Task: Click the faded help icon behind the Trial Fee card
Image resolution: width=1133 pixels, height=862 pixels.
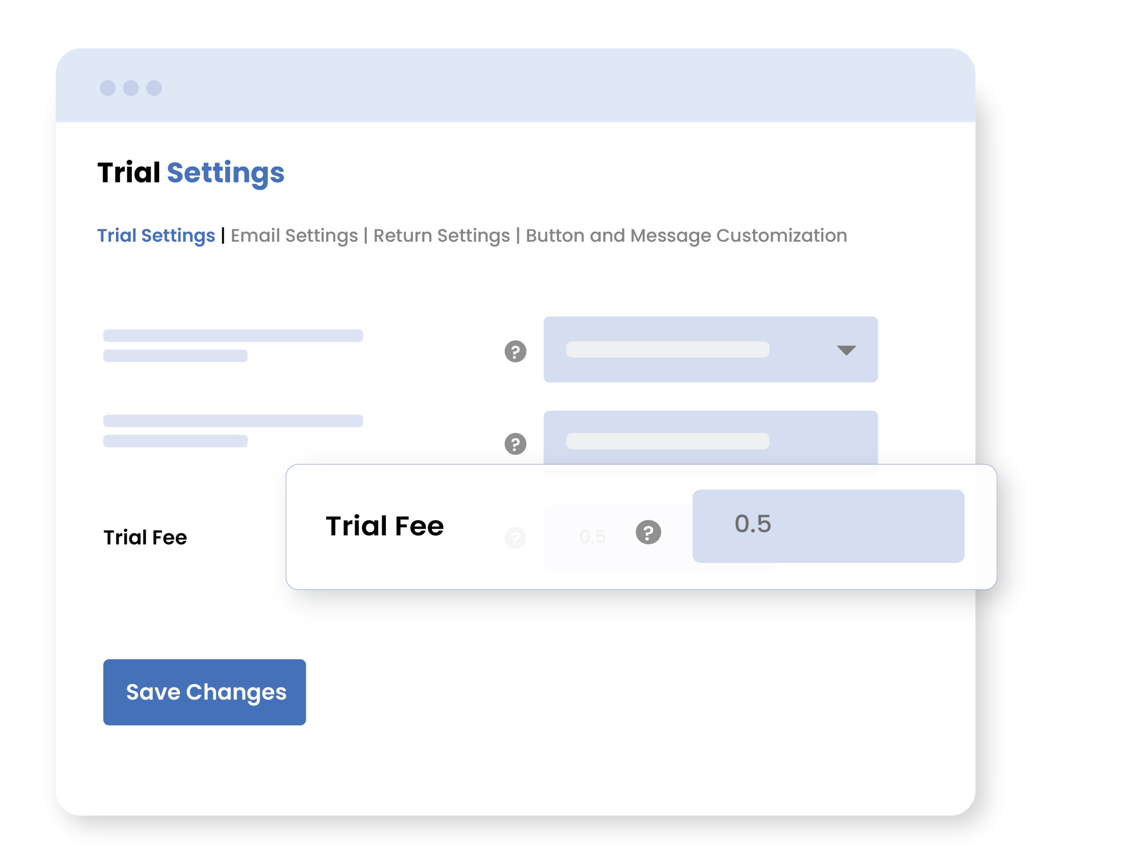Action: point(515,538)
